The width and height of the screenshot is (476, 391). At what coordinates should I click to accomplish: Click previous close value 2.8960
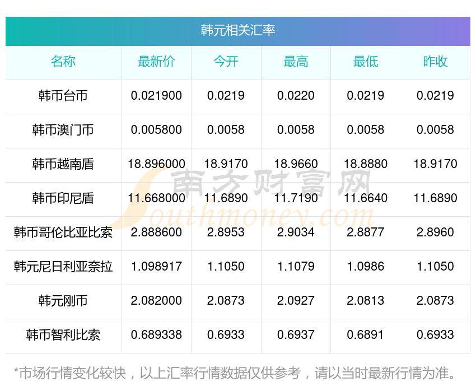[435, 232]
